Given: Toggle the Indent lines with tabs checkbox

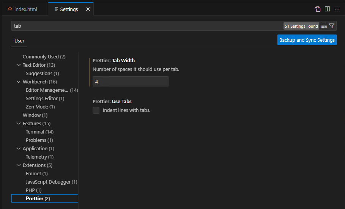Looking at the screenshot, I should coord(96,110).
